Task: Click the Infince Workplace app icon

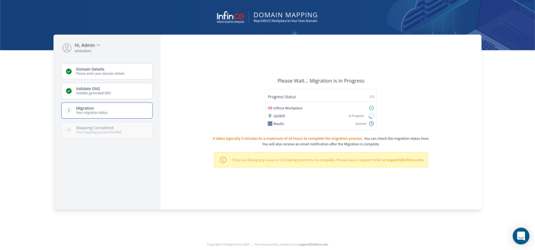Action: coord(270,108)
